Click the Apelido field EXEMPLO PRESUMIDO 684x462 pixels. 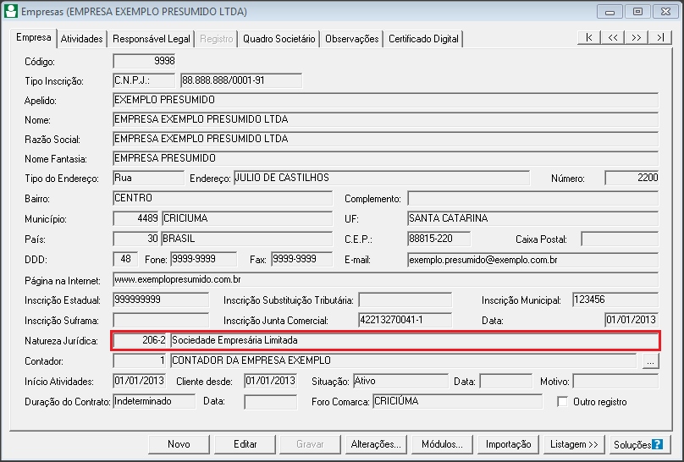(x=385, y=100)
